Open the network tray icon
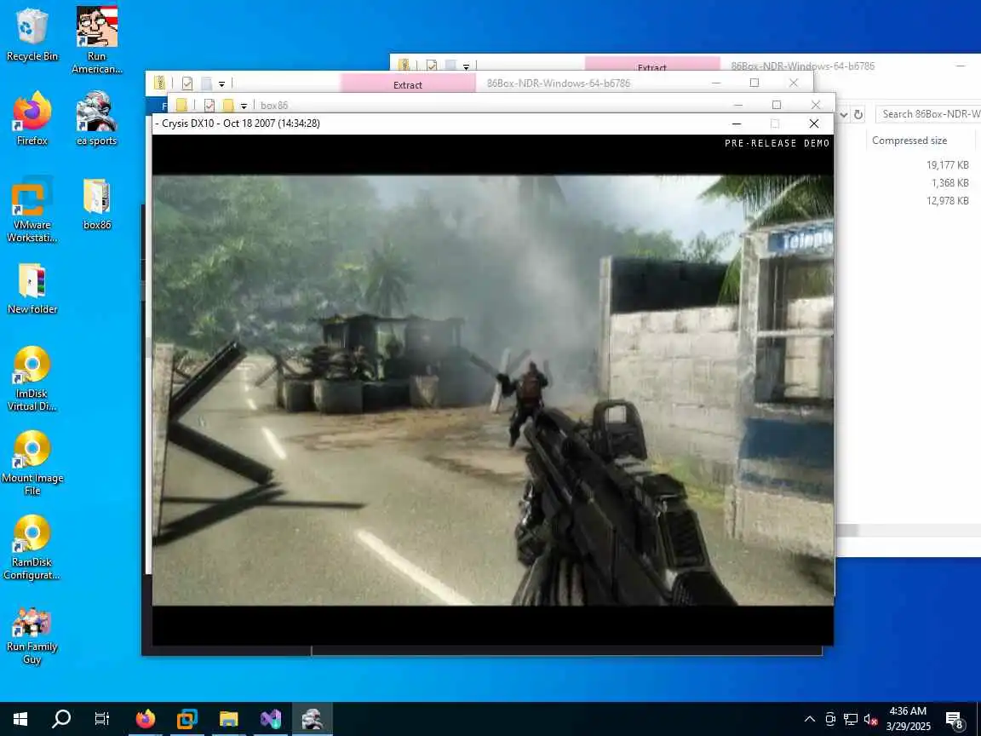Image resolution: width=981 pixels, height=736 pixels. (850, 719)
